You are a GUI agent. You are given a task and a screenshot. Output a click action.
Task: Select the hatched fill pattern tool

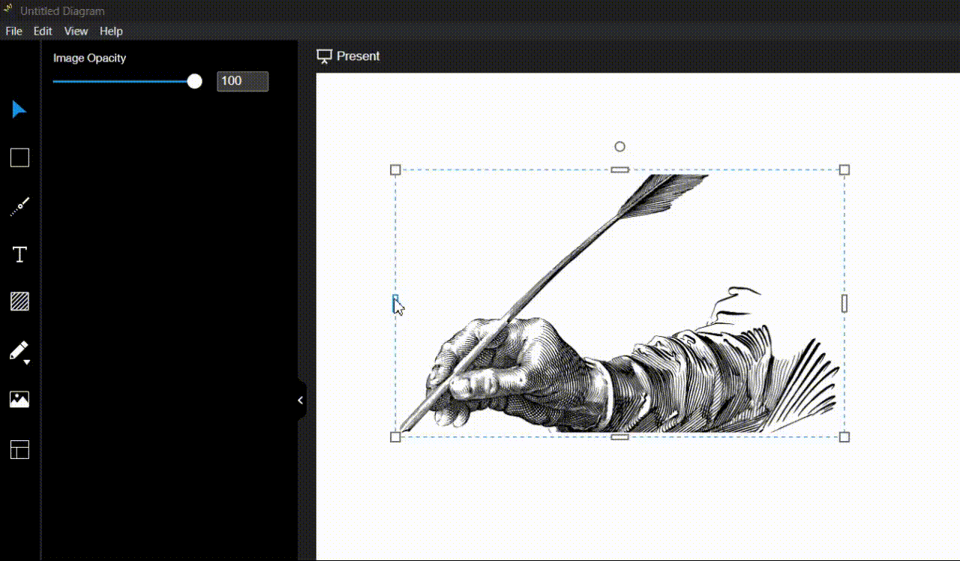[x=19, y=301]
